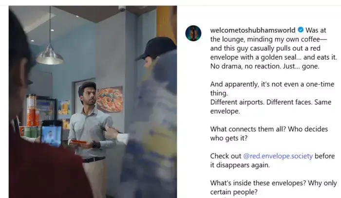This screenshot has width=341, height=198.
Task: Click the 'it disappears again' text
Action: pyautogui.click(x=240, y=165)
